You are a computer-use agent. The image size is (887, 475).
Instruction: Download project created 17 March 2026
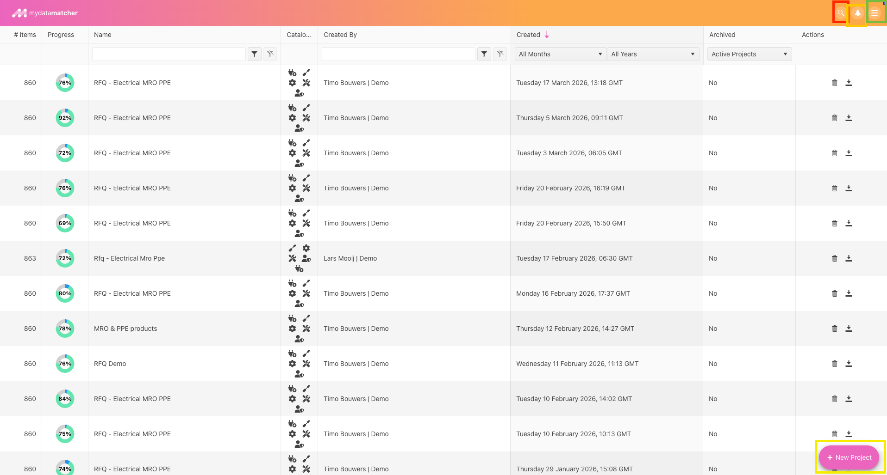849,83
